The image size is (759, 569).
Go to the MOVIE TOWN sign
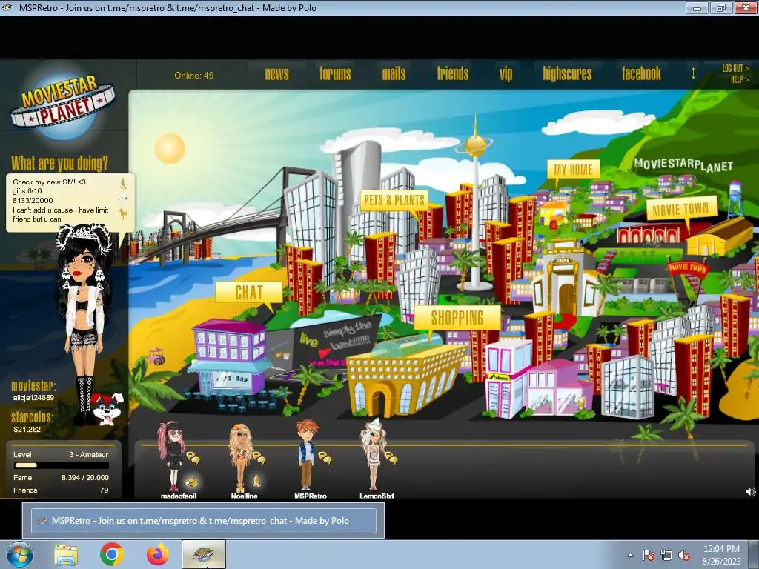[681, 209]
